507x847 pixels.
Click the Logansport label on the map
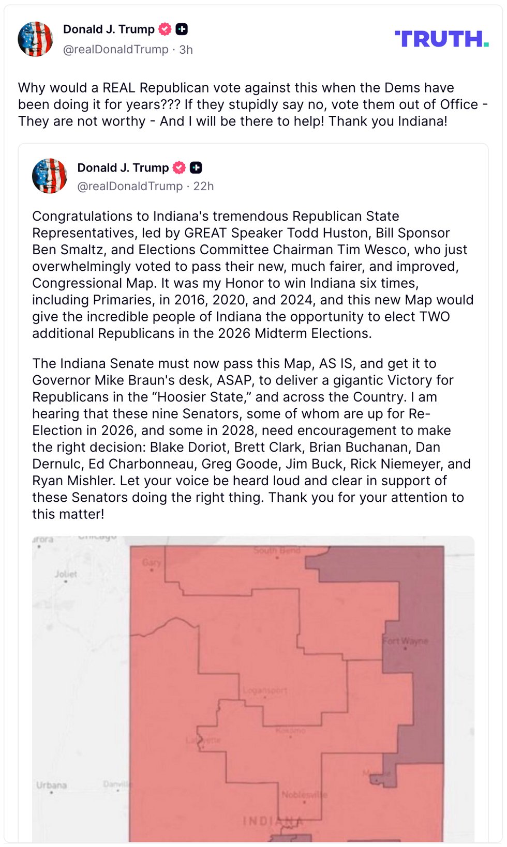(x=265, y=690)
